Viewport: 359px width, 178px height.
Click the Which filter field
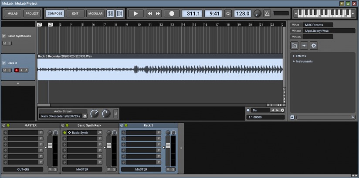pyautogui.click(x=318, y=37)
